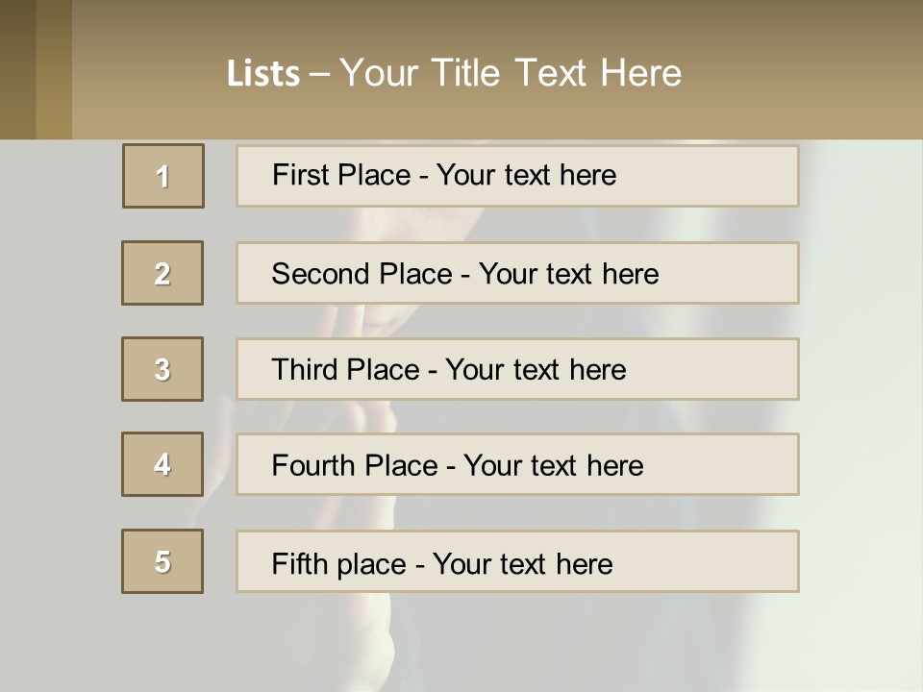Click the number 2 square
The height and width of the screenshot is (692, 923).
162,273
